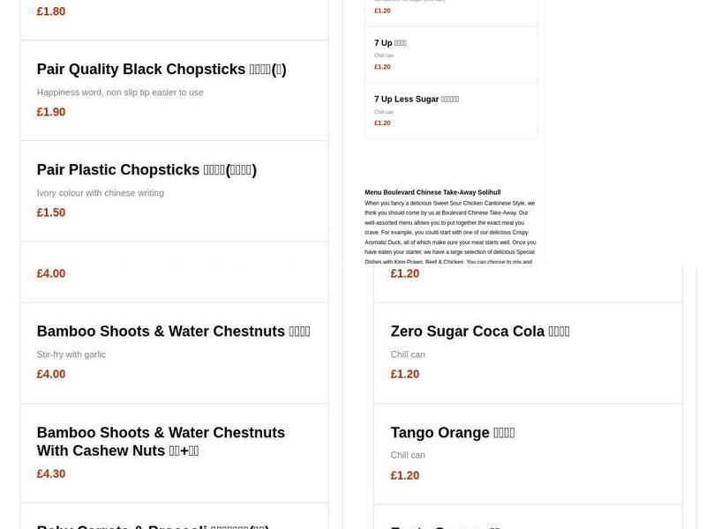
Task: Click the £1.90 chopsticks price
Action: click(x=51, y=113)
